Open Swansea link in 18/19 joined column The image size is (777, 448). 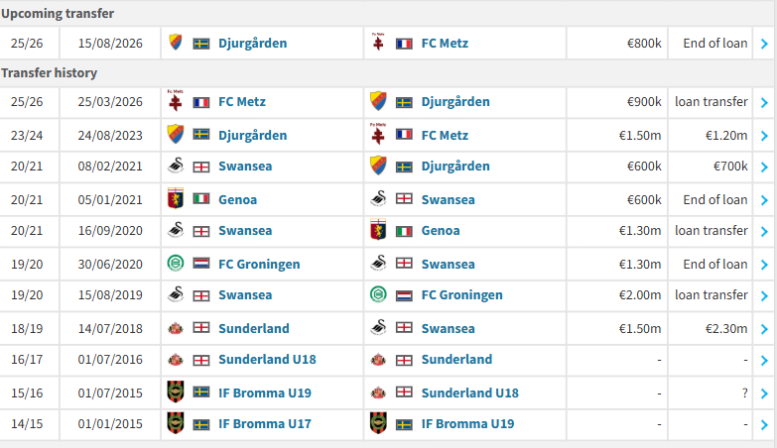click(448, 328)
